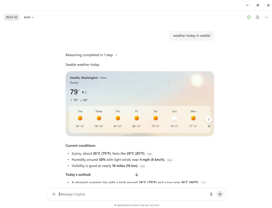Switch temperature unit to Celsius
Viewport: 272px width, 208px height.
click(86, 93)
